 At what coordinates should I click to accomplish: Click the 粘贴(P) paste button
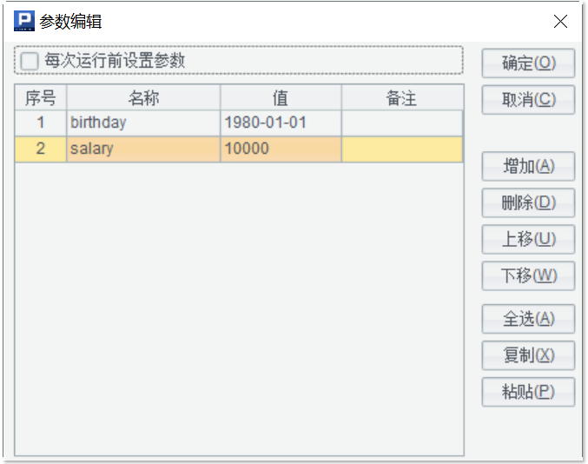click(x=528, y=392)
